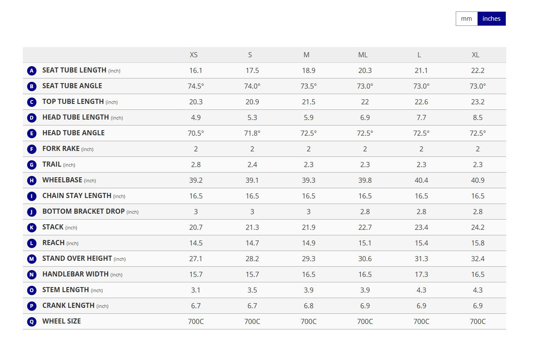Click the M badge for Stand Over Height
535x346 pixels.
pos(32,259)
